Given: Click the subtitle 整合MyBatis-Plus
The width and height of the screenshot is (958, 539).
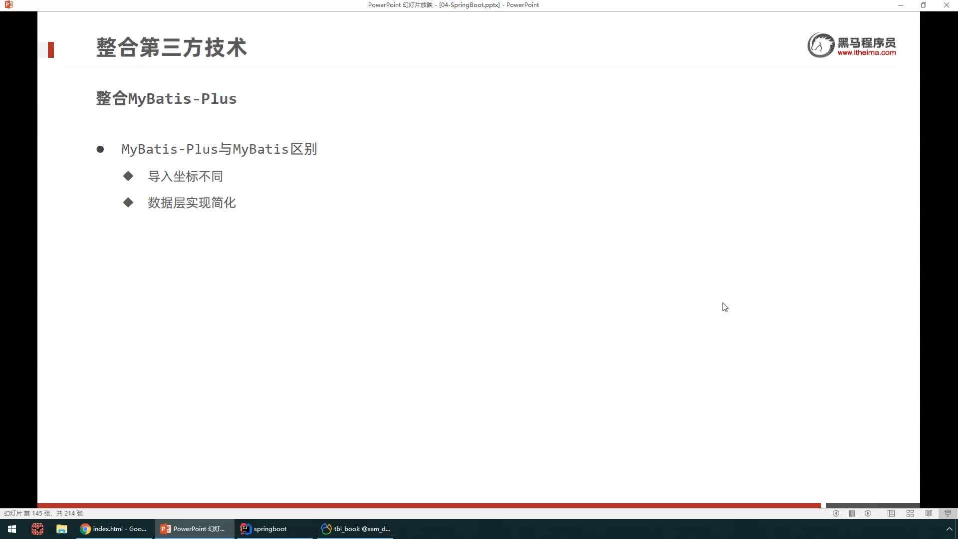Looking at the screenshot, I should (x=166, y=98).
